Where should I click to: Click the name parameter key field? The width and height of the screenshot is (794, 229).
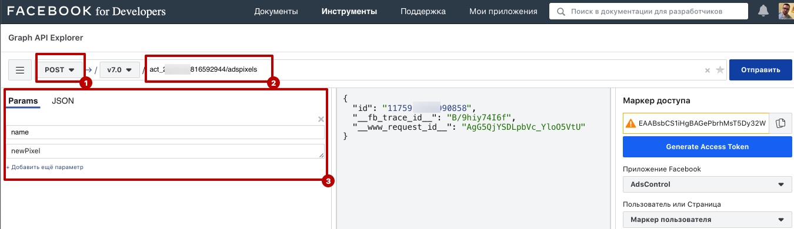(x=165, y=133)
